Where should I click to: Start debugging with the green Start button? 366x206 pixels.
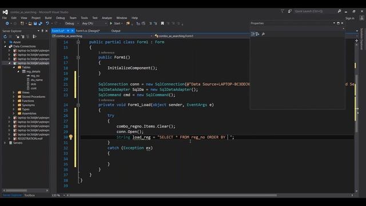click(x=116, y=23)
